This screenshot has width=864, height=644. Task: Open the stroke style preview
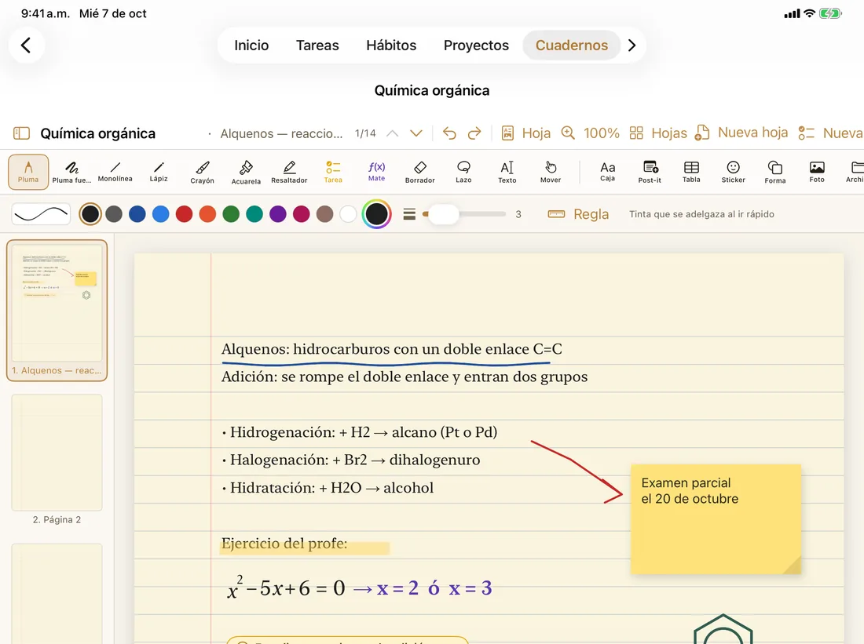41,214
